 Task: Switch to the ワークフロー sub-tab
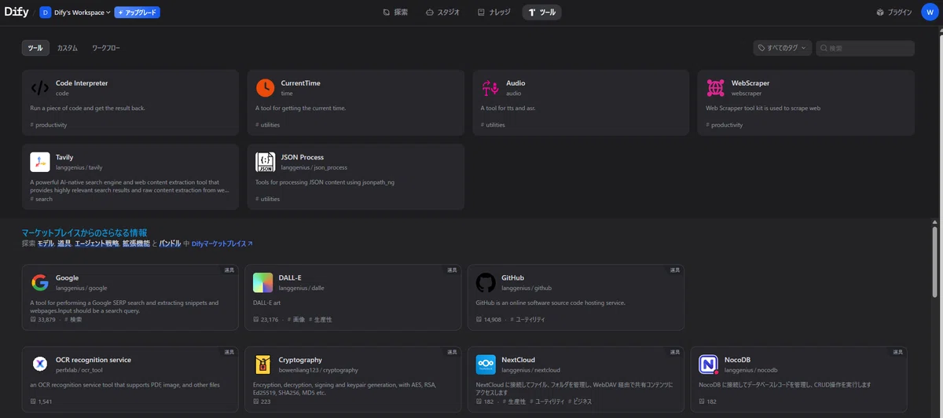pos(106,48)
